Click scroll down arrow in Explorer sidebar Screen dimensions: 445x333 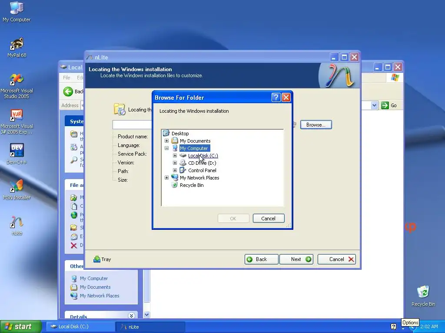(x=146, y=314)
